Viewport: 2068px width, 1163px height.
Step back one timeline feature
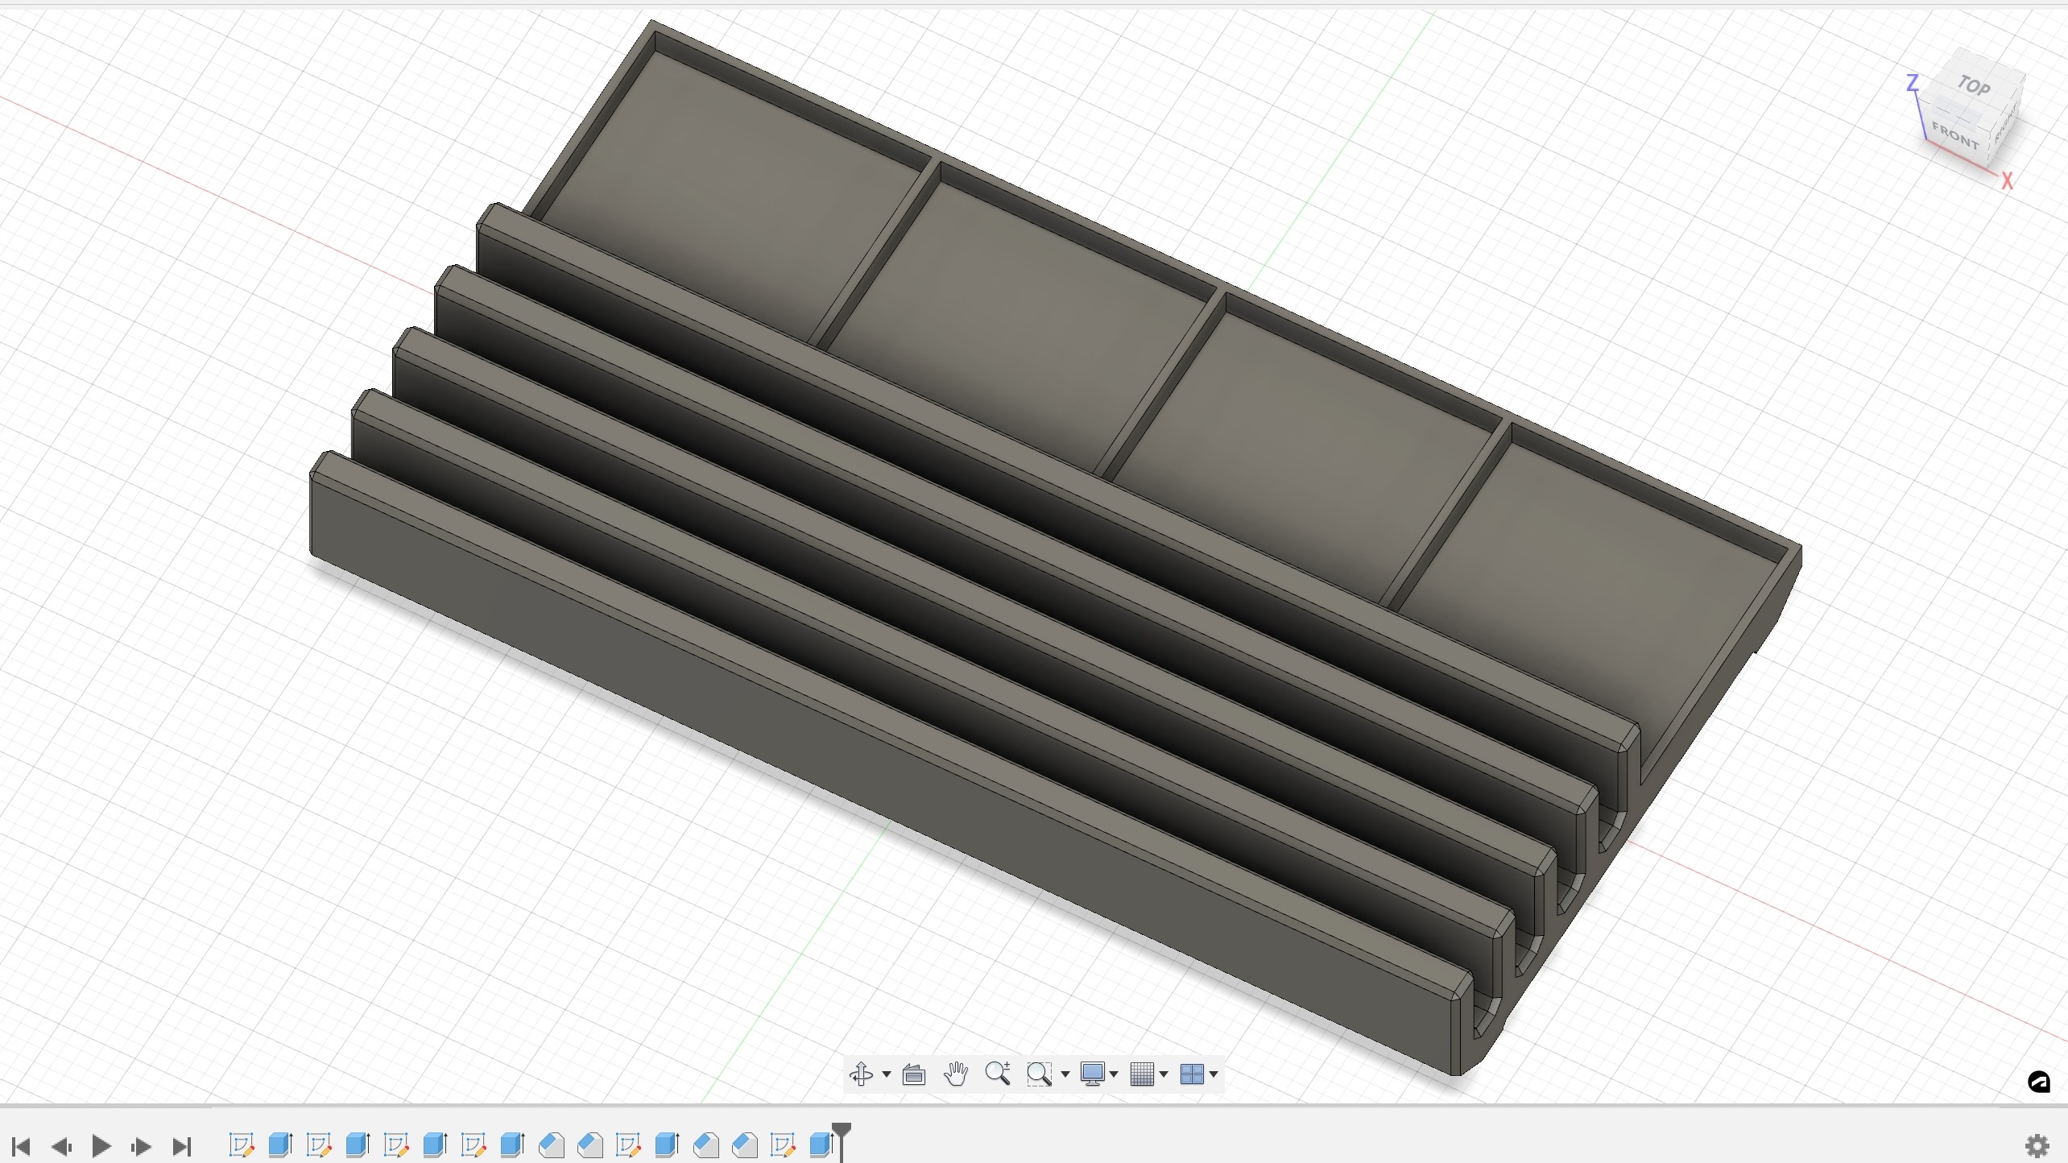coord(62,1146)
